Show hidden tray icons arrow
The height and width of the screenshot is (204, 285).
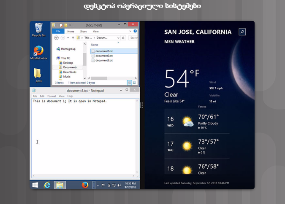pos(99,185)
